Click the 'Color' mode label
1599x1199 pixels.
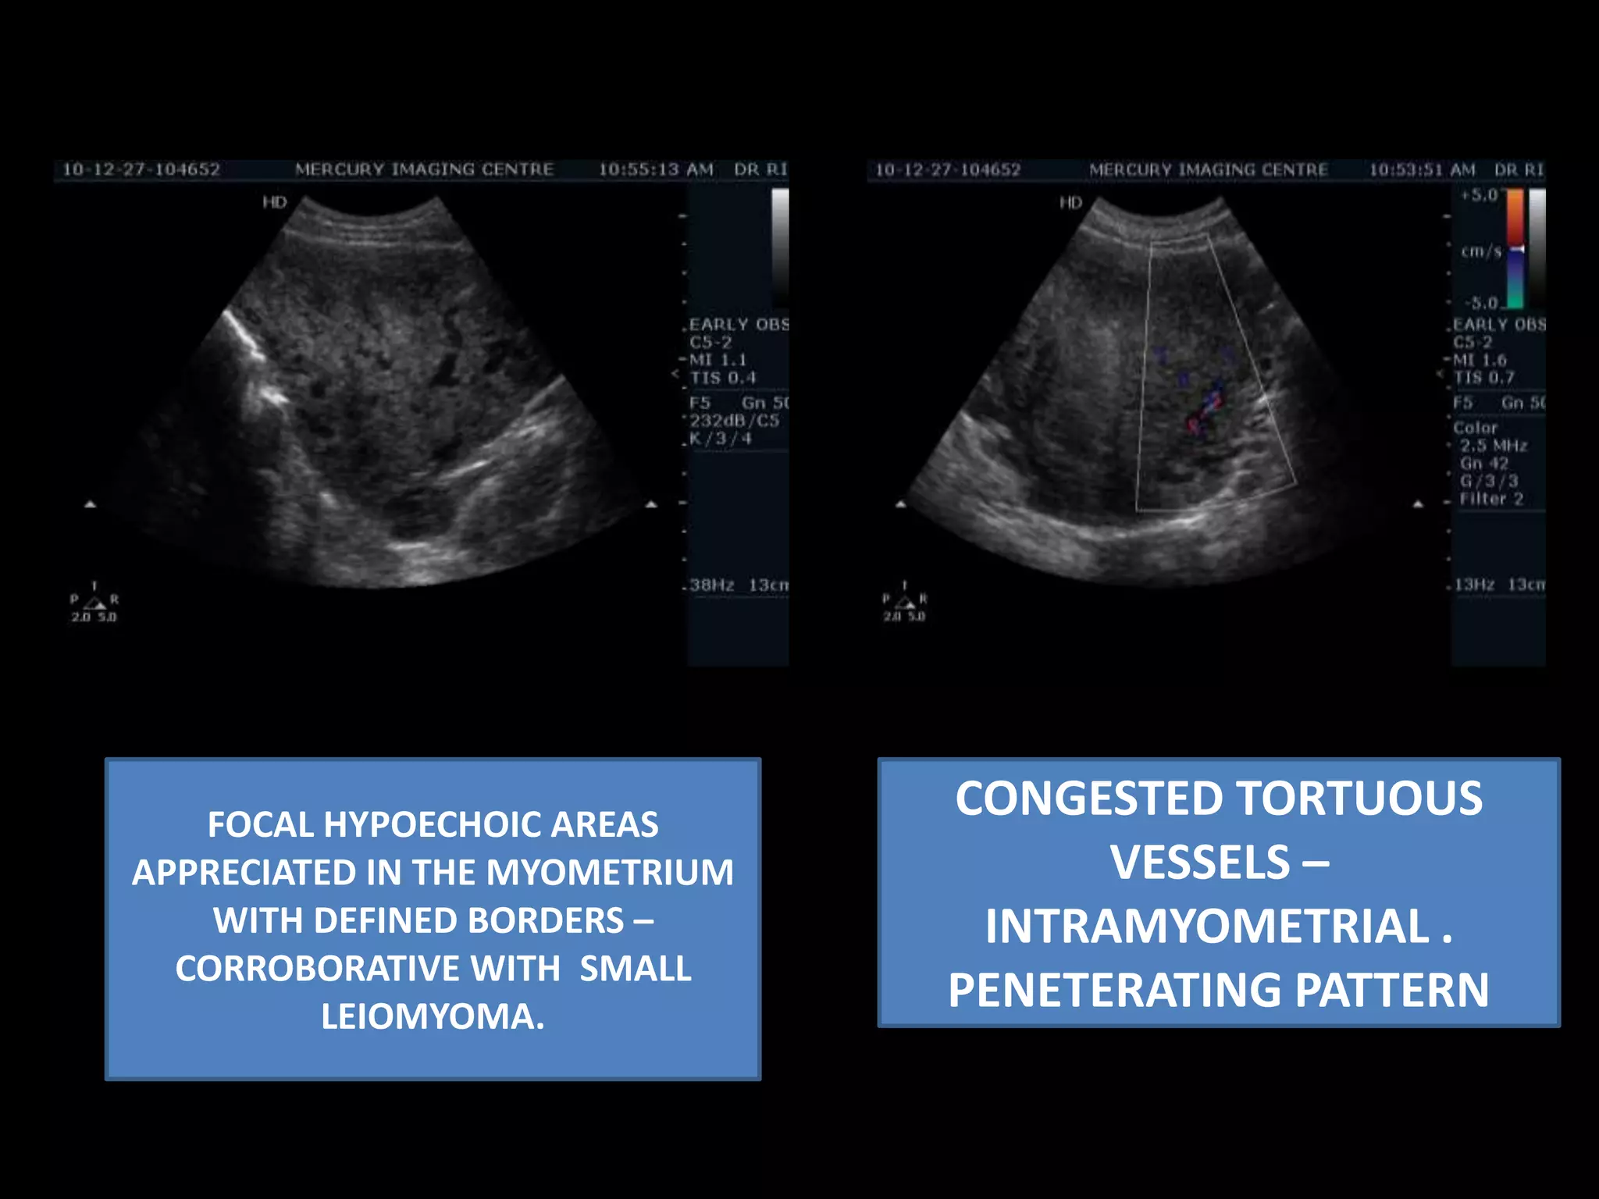1475,428
